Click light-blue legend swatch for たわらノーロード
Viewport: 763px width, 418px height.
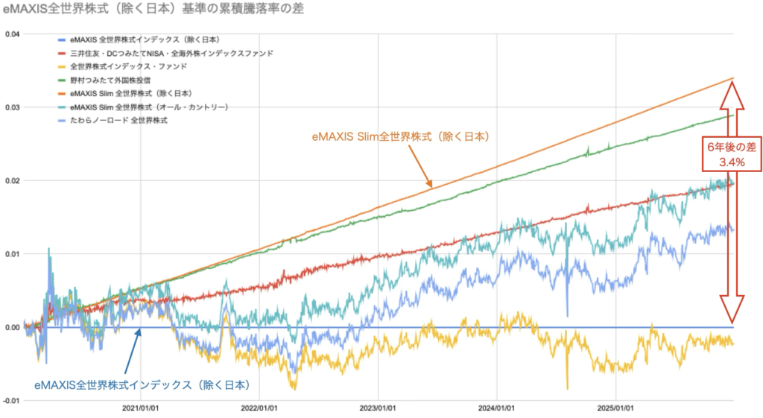(60, 120)
